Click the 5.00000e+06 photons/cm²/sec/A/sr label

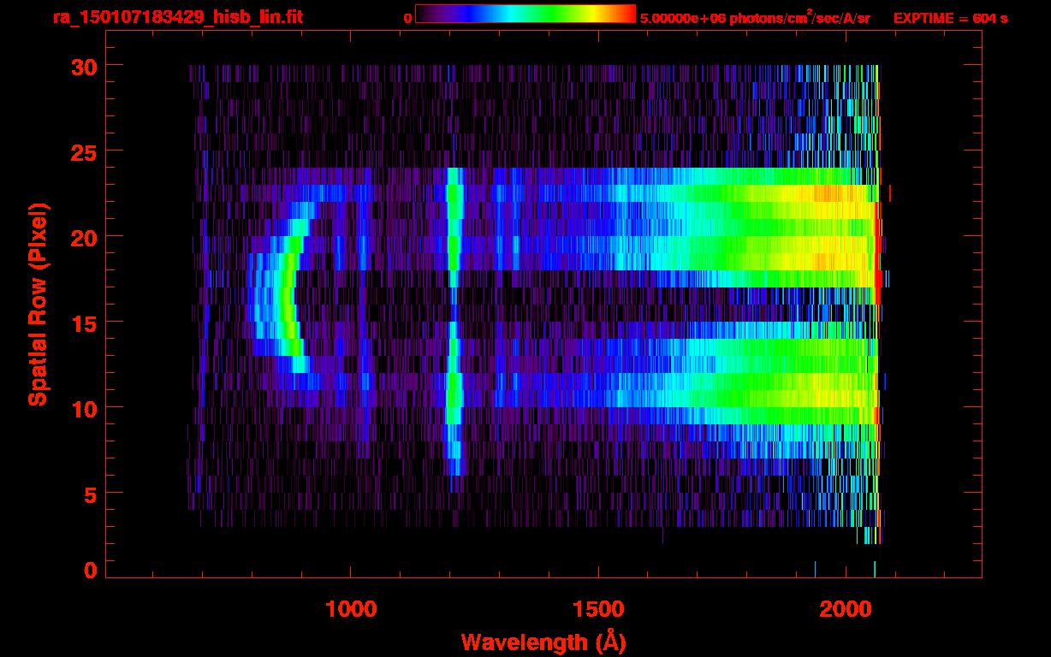click(755, 17)
